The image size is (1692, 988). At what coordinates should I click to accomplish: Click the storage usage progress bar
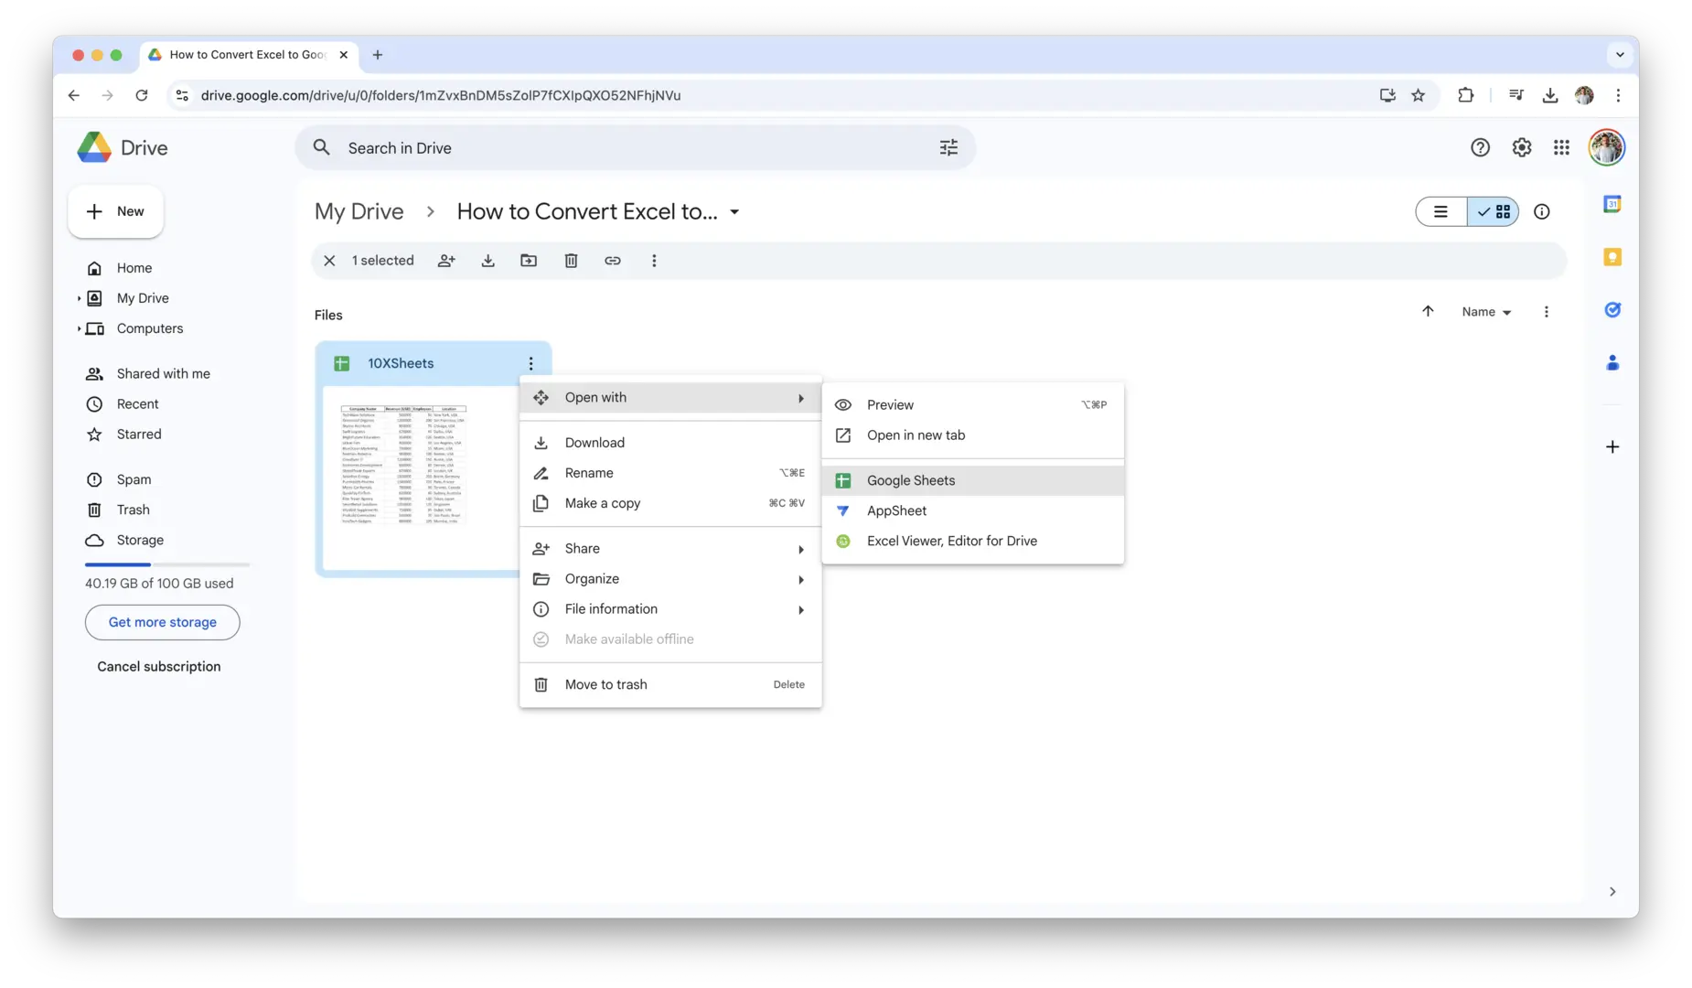pyautogui.click(x=166, y=564)
